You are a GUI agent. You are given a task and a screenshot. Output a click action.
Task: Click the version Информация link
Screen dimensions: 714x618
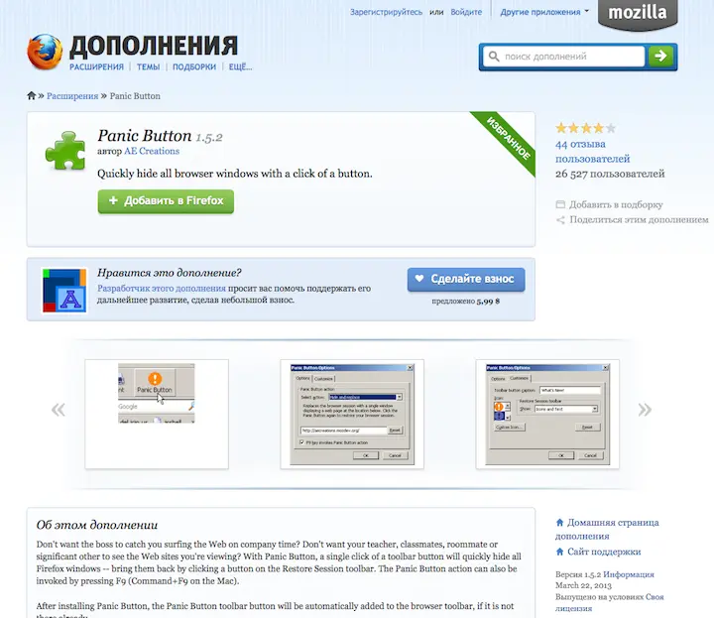pyautogui.click(x=629, y=574)
